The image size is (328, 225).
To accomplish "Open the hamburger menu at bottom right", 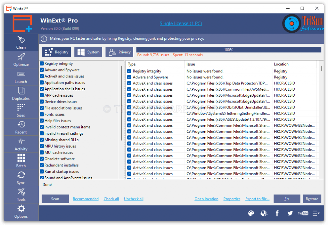I will click(316, 213).
